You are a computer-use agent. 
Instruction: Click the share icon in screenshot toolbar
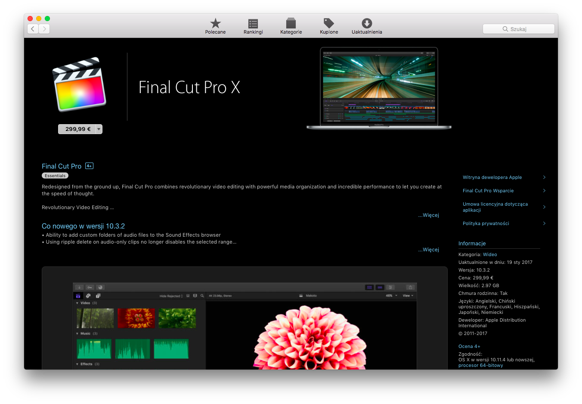pyautogui.click(x=411, y=287)
